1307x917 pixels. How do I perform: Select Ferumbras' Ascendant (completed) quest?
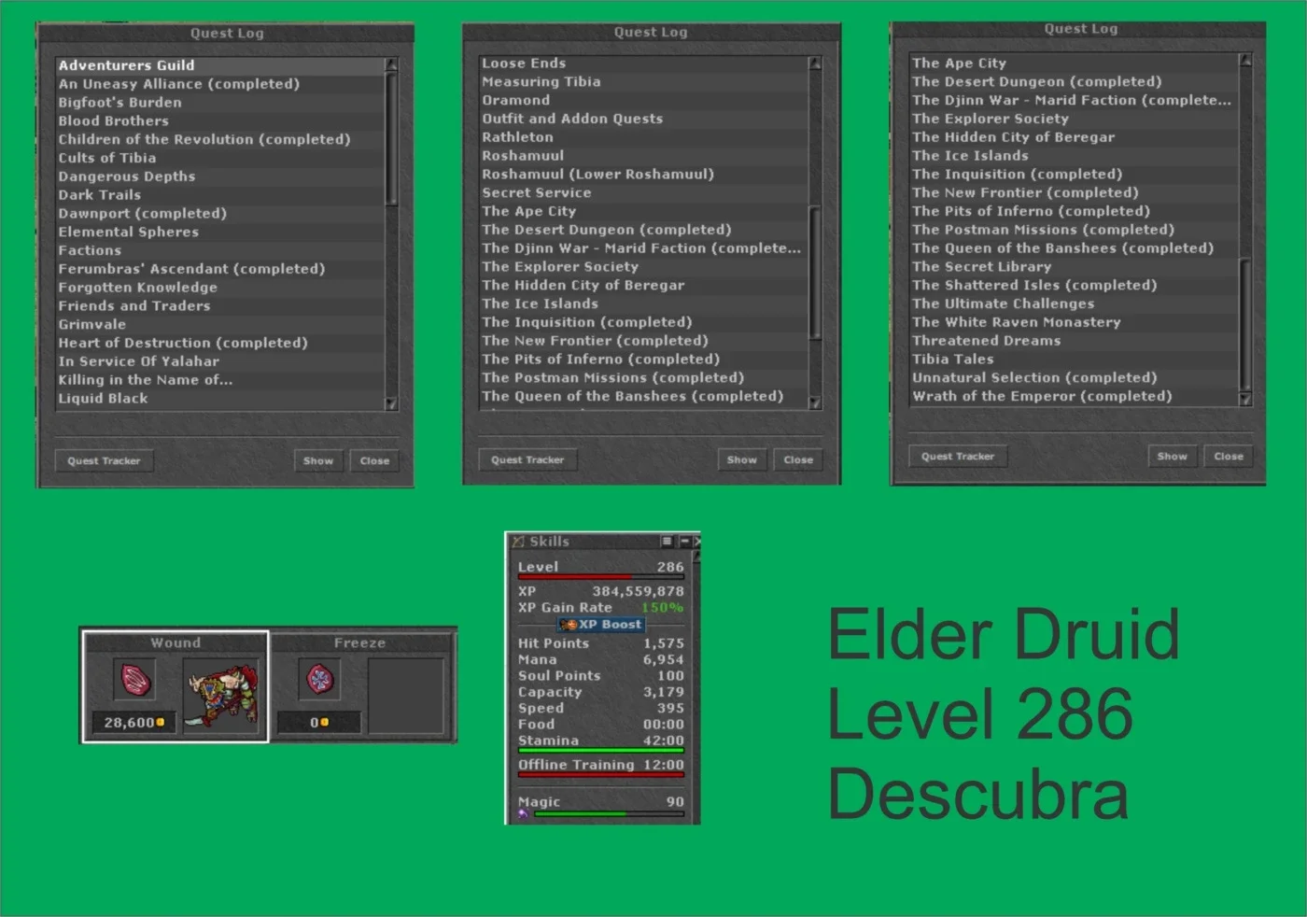coord(219,269)
